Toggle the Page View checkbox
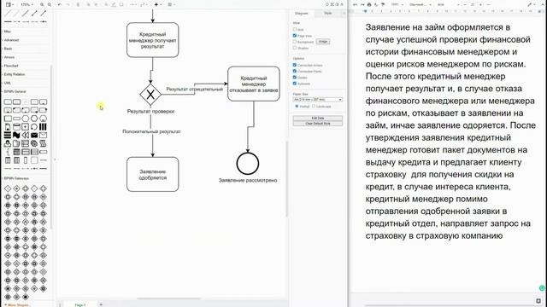Viewport: 547px width, 307px height. [x=295, y=36]
